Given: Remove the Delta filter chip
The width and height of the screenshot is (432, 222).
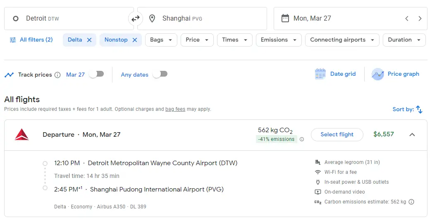Looking at the screenshot, I should [89, 40].
